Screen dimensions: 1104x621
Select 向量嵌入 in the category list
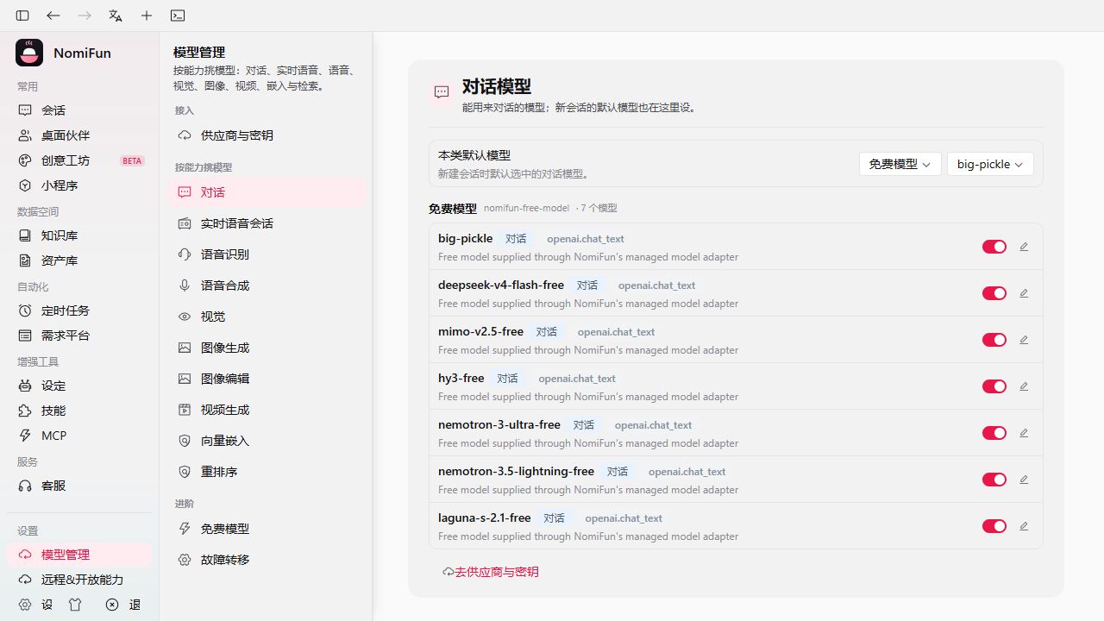(x=267, y=441)
